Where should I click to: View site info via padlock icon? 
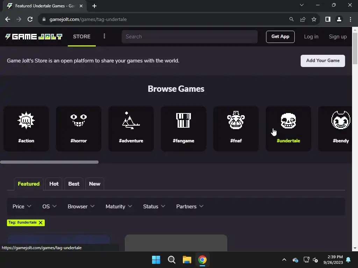click(x=44, y=20)
